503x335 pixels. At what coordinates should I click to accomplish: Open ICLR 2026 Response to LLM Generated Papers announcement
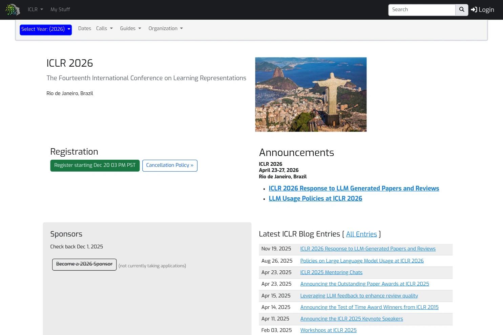(354, 188)
